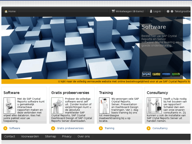Click the Home house icon

[x=6, y=11]
